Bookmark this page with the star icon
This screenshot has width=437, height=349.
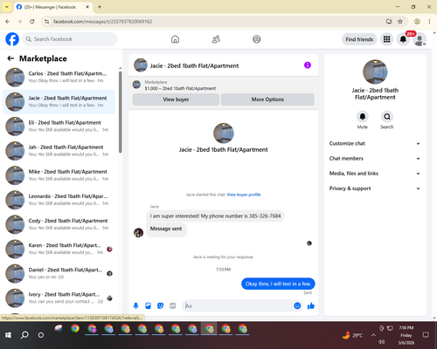[x=400, y=21]
